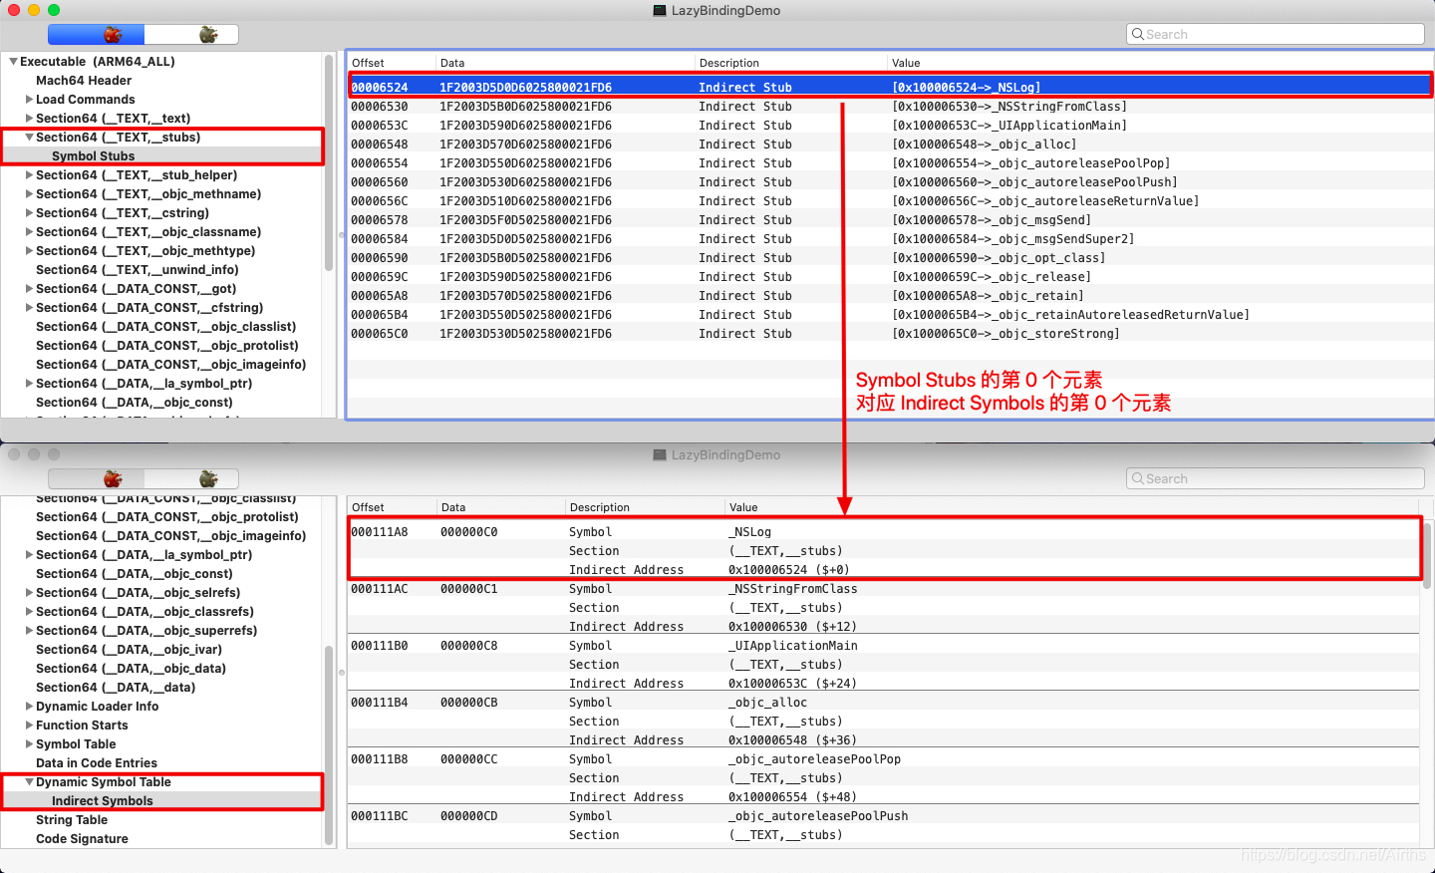Select Mach64 Header in the tree
Viewport: 1435px width, 873px height.
(x=84, y=81)
